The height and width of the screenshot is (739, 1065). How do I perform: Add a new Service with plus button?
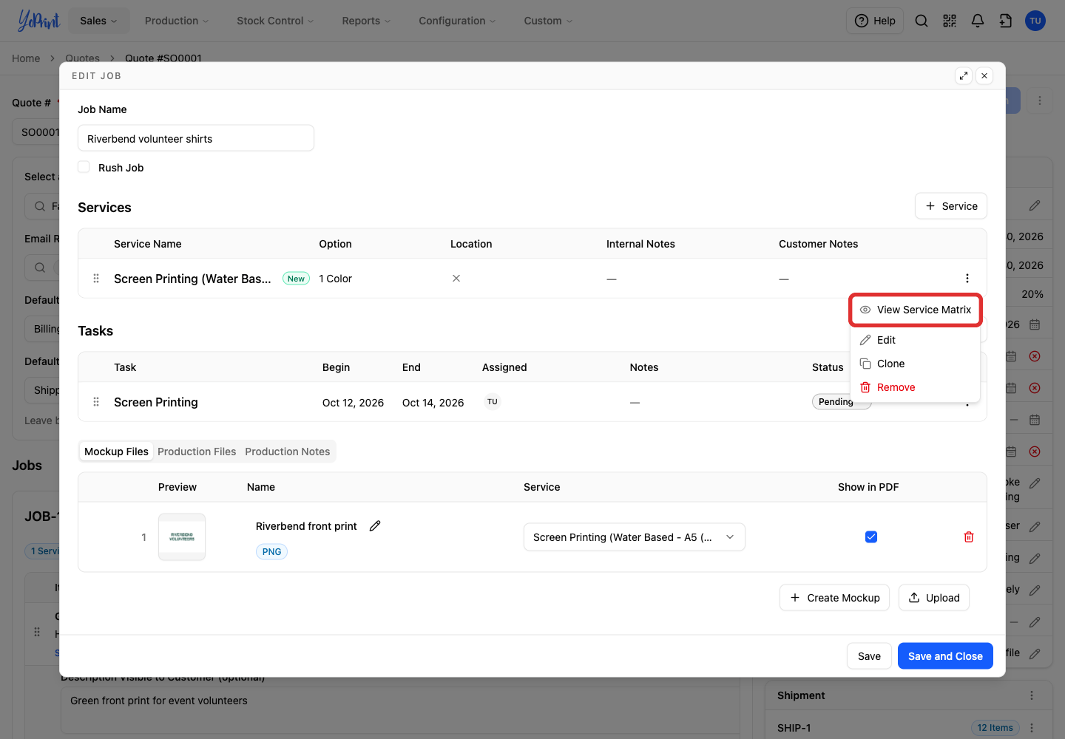pos(951,206)
